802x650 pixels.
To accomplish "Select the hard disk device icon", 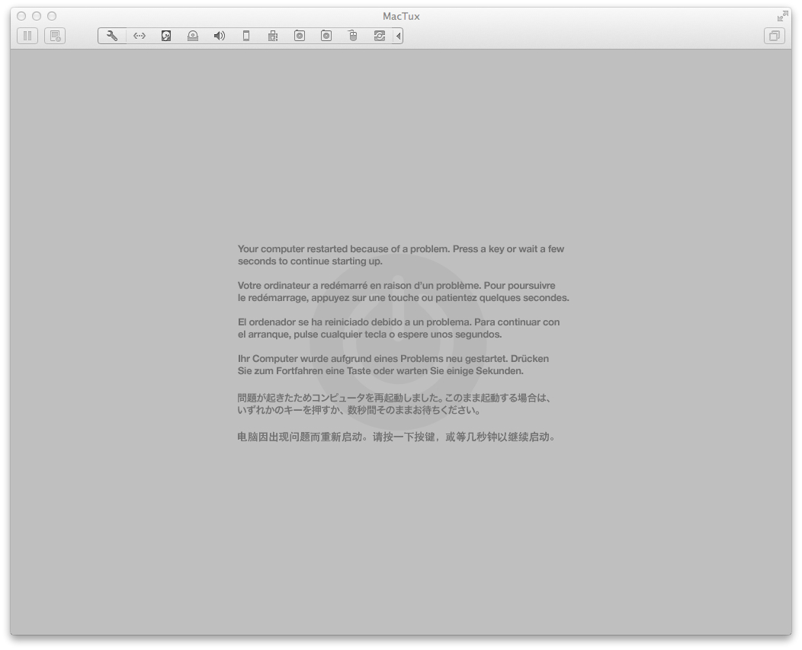I will click(x=166, y=36).
